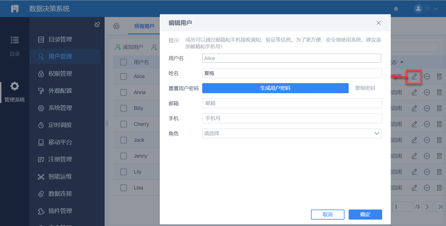Click the 生成用户密码 button
This screenshot has height=226, width=446.
pyautogui.click(x=275, y=88)
